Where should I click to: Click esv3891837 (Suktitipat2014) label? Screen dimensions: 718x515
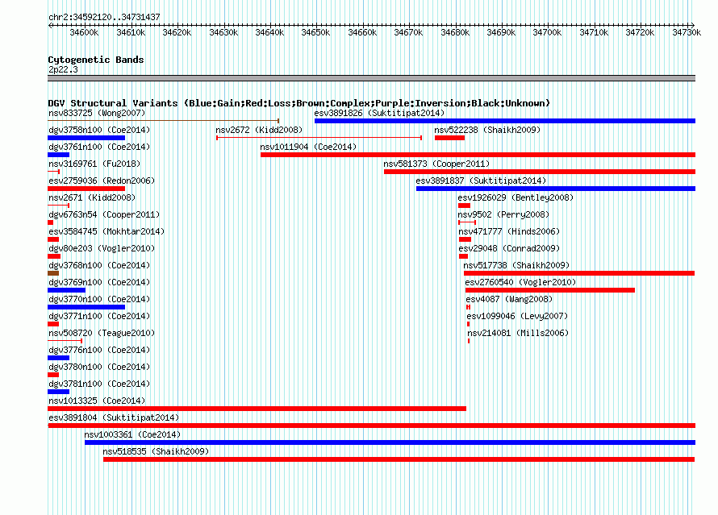481,181
